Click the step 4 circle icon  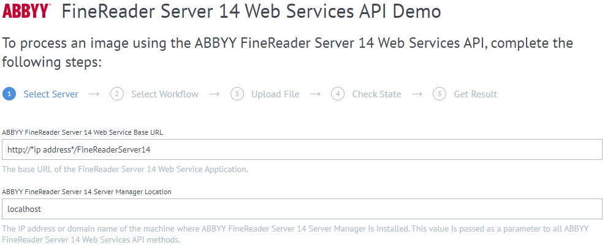(338, 94)
